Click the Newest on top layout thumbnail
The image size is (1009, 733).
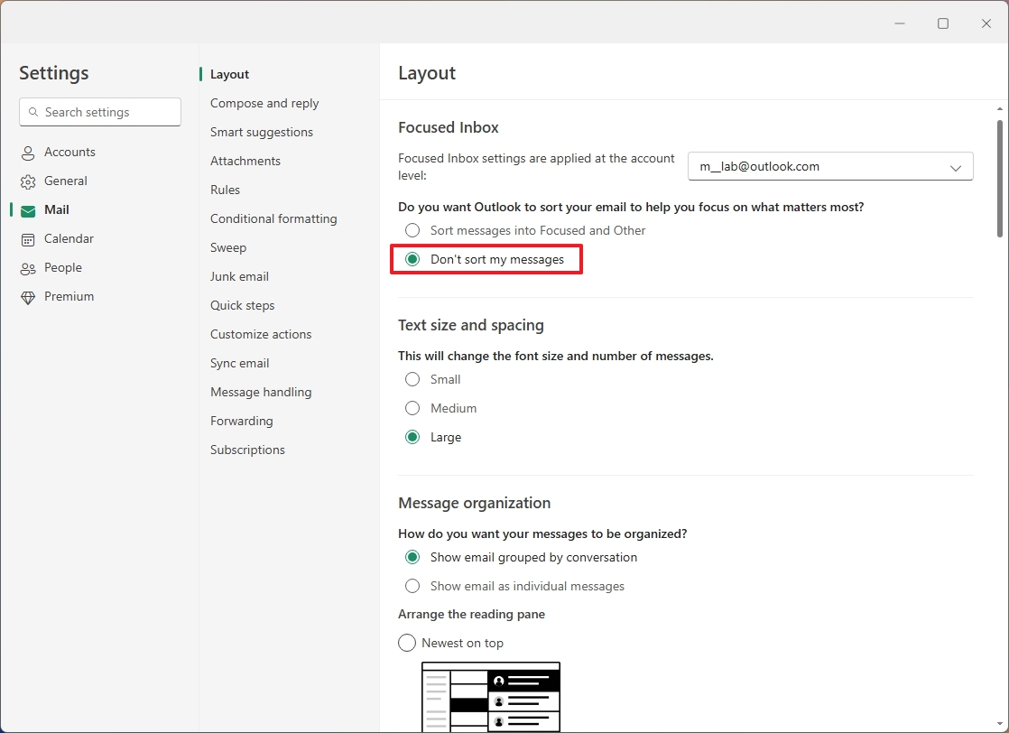point(491,697)
